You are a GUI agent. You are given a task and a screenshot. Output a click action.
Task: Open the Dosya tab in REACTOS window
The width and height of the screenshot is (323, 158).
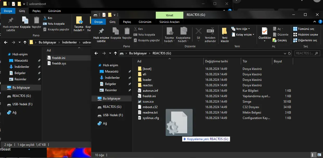pyautogui.click(x=99, y=22)
